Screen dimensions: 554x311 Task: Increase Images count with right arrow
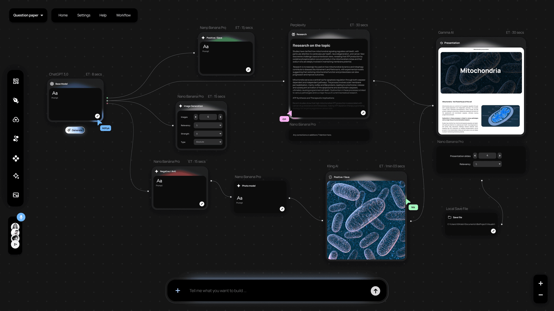[x=220, y=117]
